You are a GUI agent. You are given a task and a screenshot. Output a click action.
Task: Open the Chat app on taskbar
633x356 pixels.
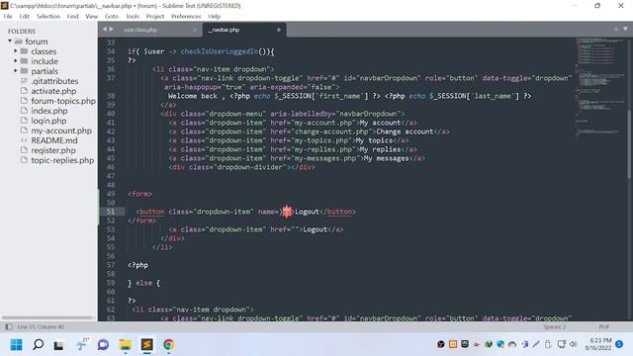[103, 345]
